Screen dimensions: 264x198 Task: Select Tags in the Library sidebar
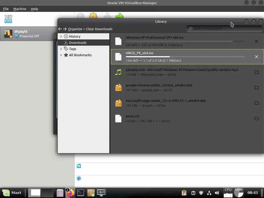click(72, 49)
